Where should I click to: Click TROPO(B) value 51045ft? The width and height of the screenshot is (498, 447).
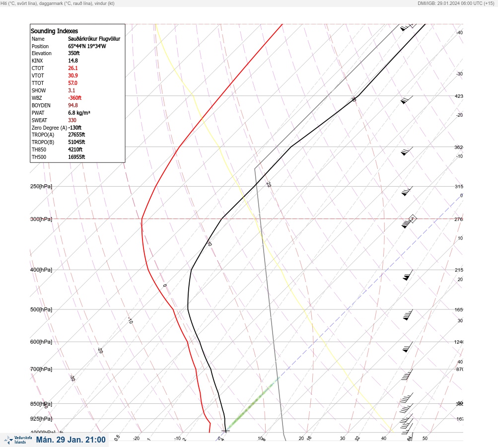pos(76,142)
